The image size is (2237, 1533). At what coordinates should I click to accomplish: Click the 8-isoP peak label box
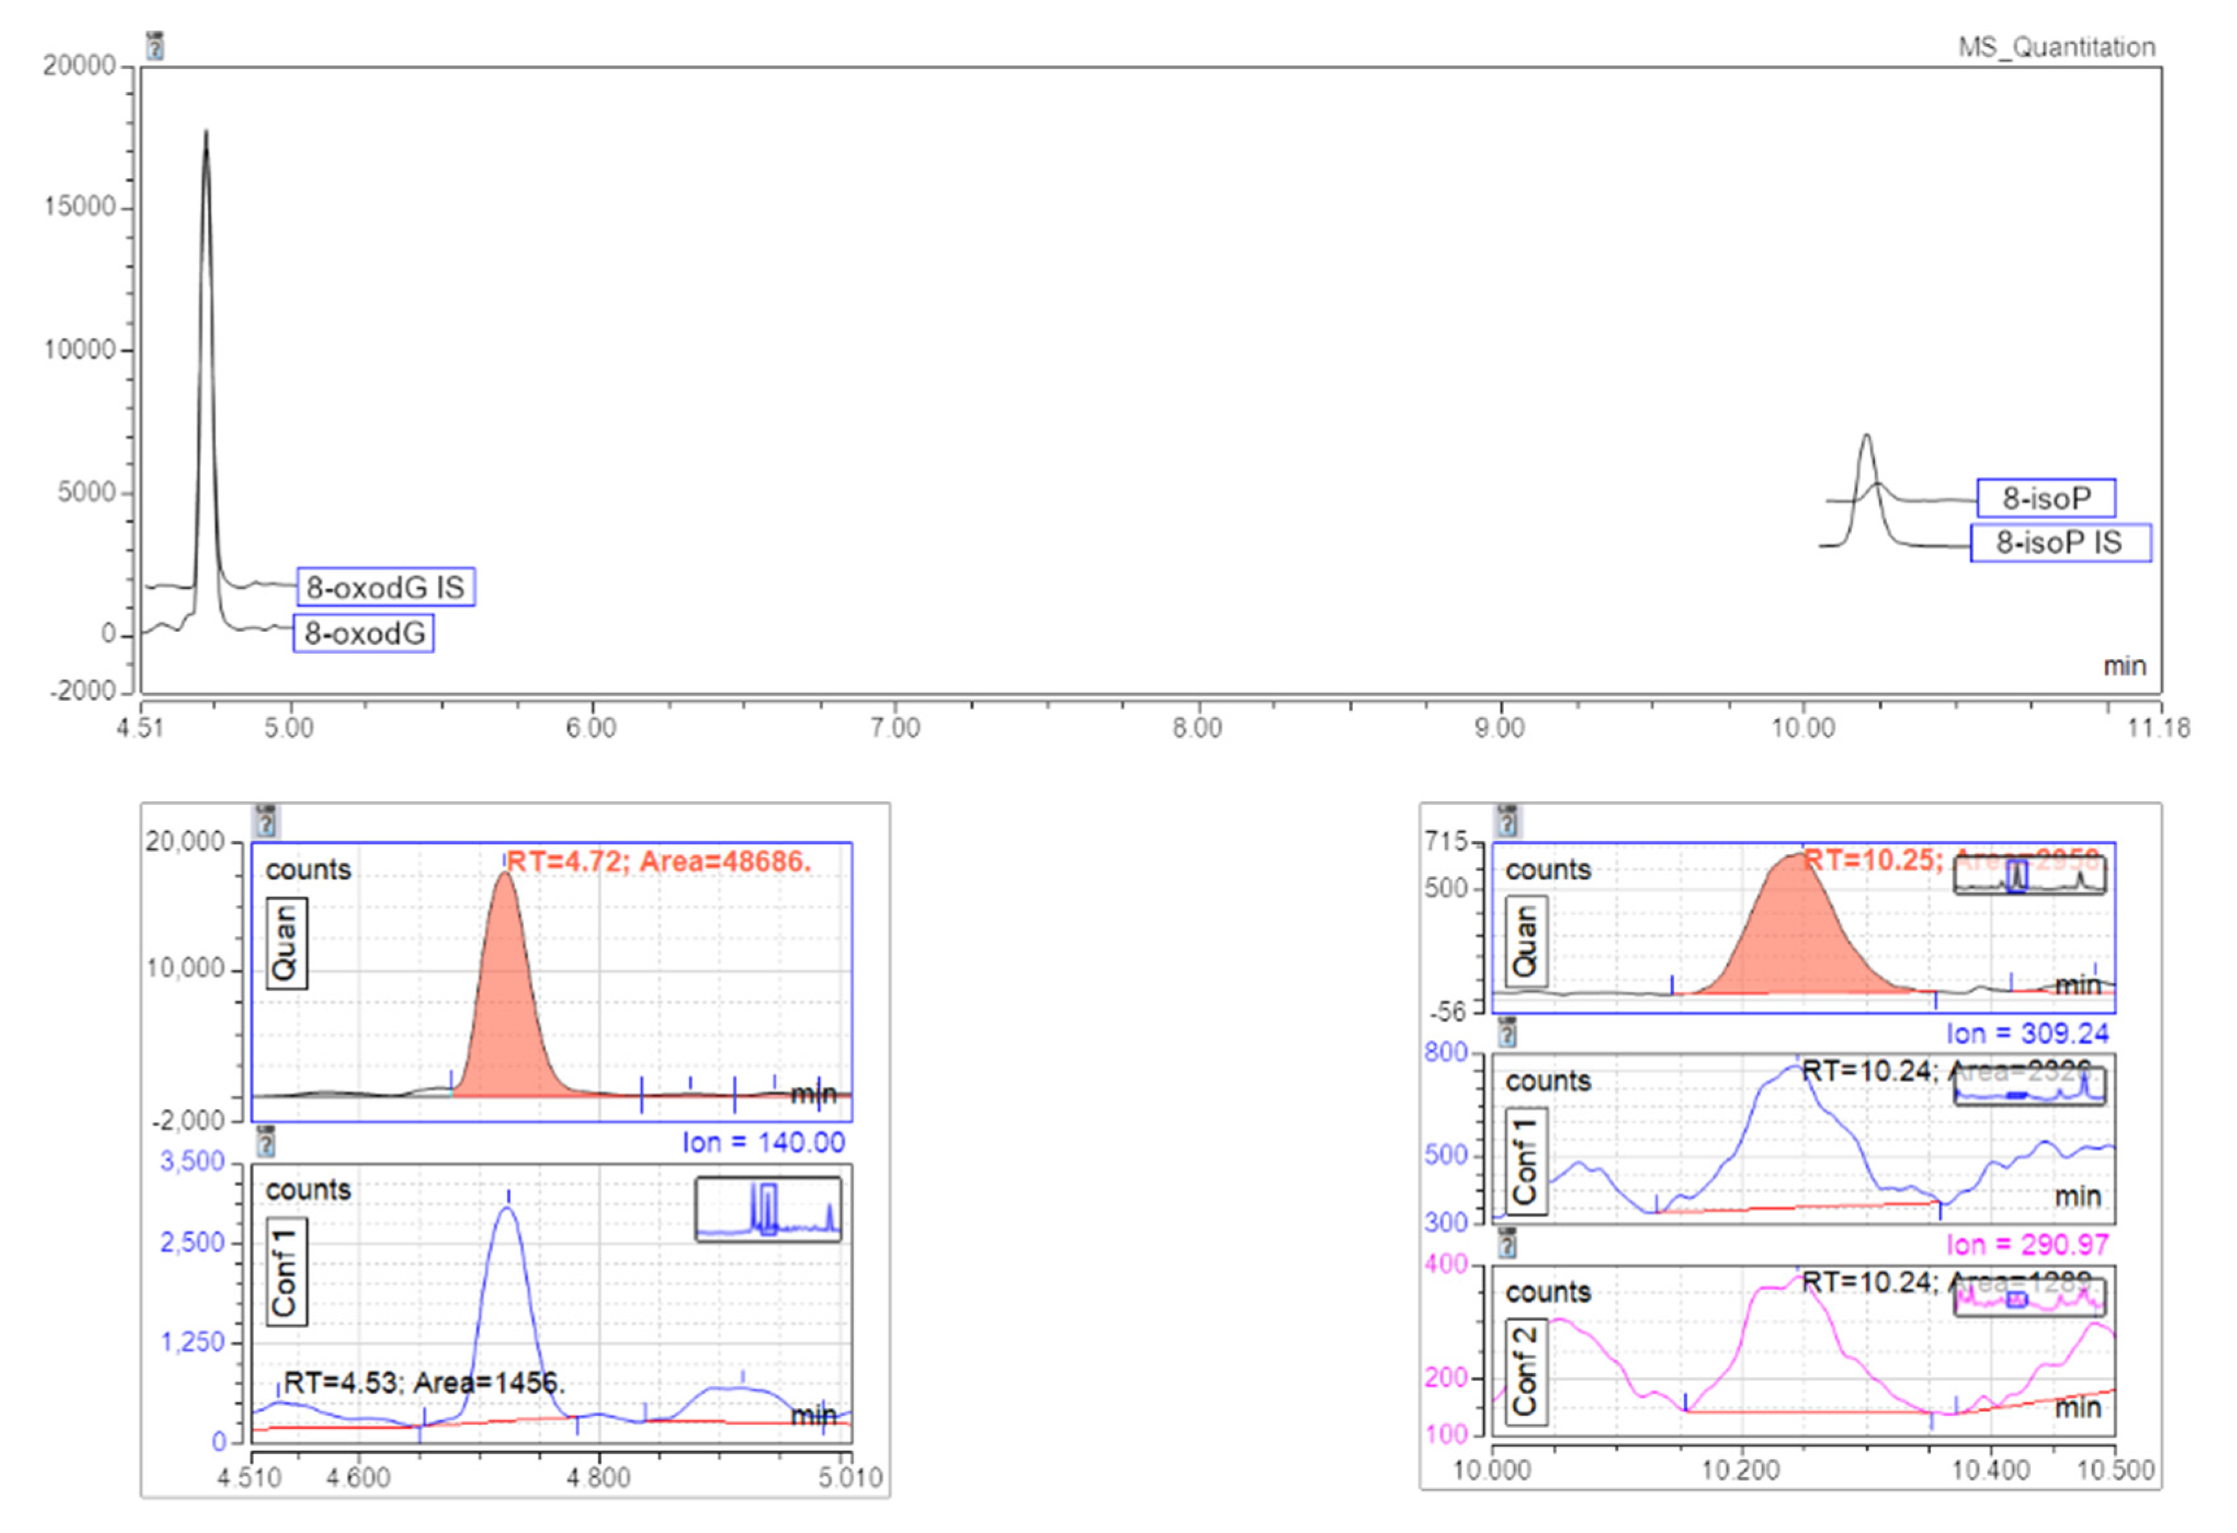tap(2045, 498)
